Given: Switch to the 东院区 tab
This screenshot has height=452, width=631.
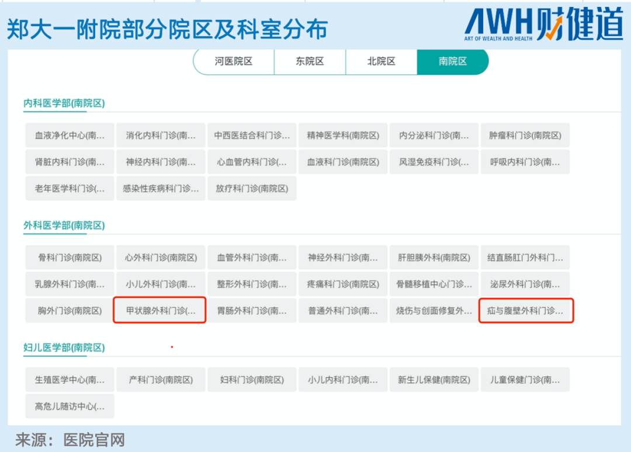Looking at the screenshot, I should [x=310, y=61].
